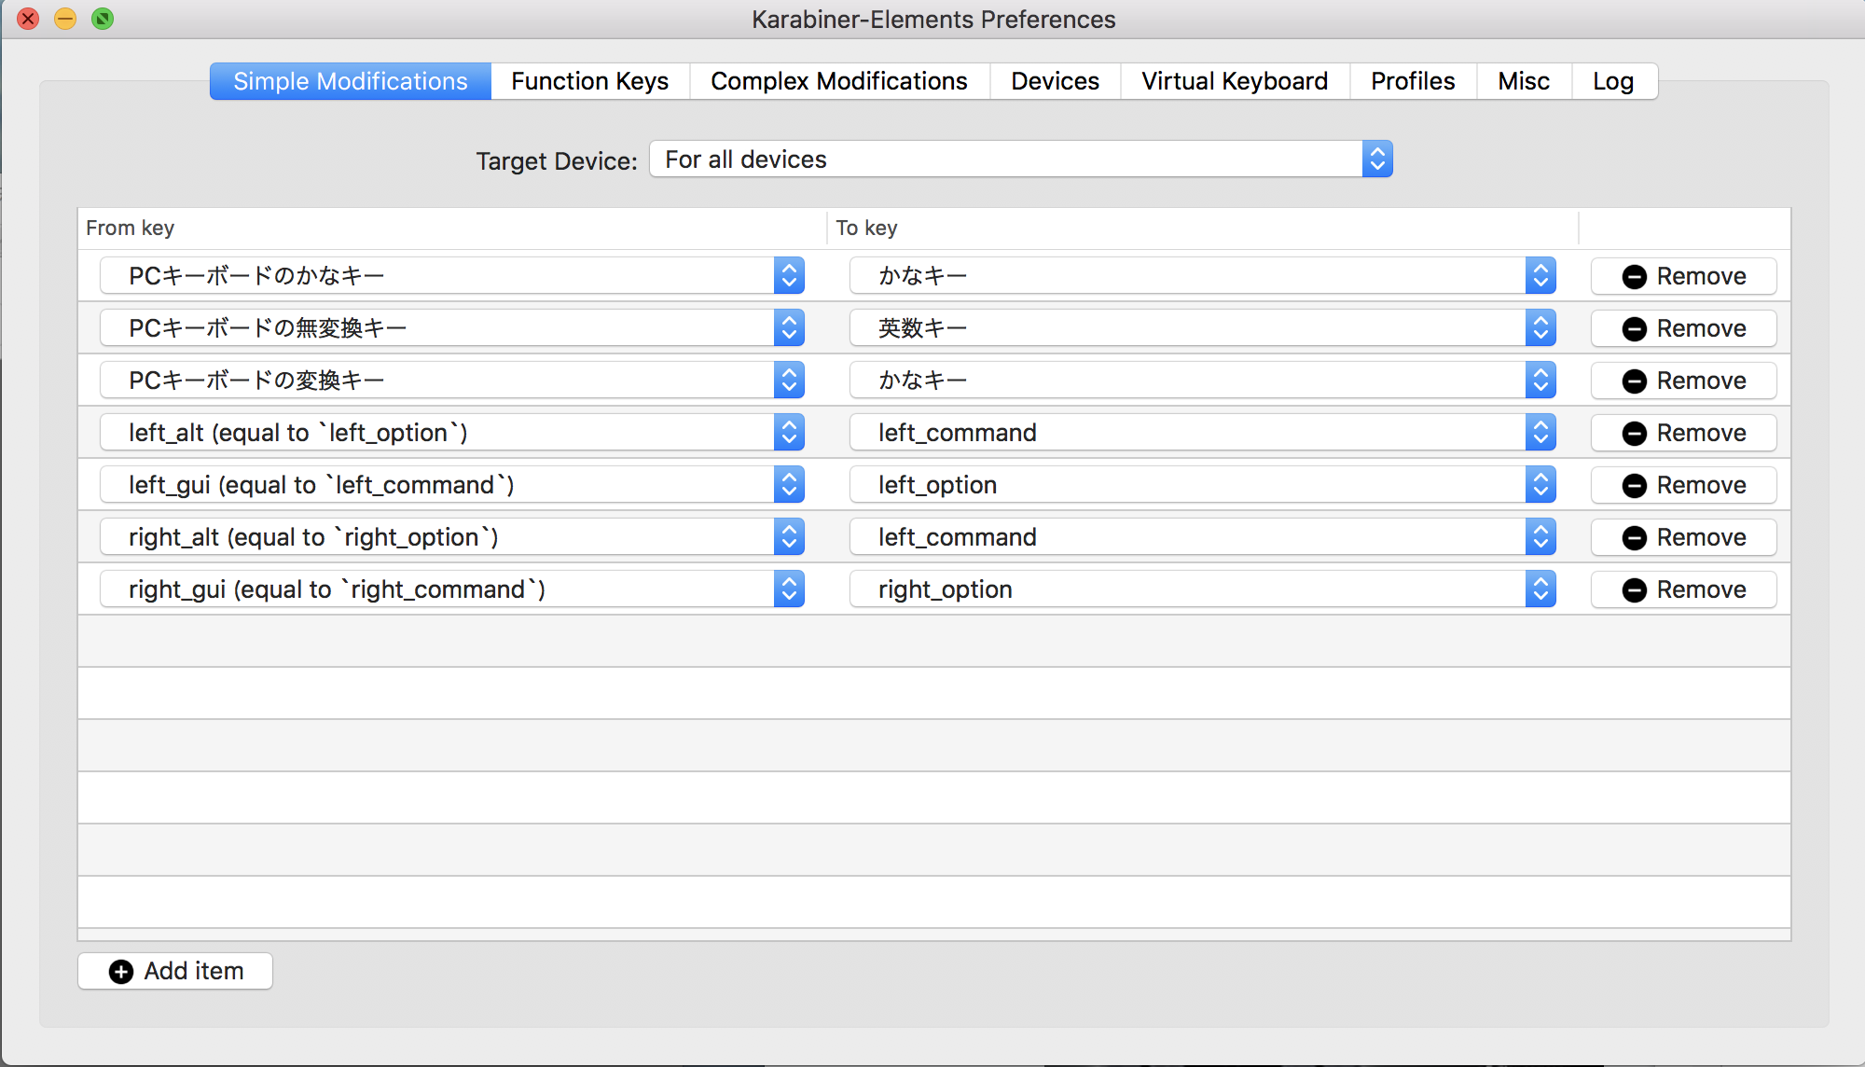Remove the left_gui mapping row
Screen dimensions: 1865x1067
(x=1684, y=485)
